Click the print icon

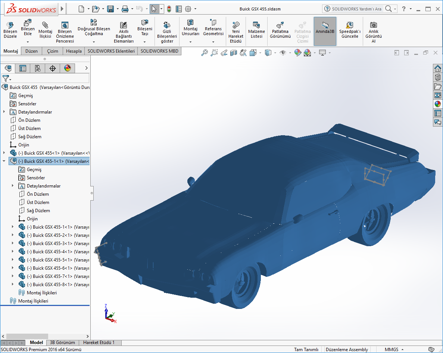125,9
